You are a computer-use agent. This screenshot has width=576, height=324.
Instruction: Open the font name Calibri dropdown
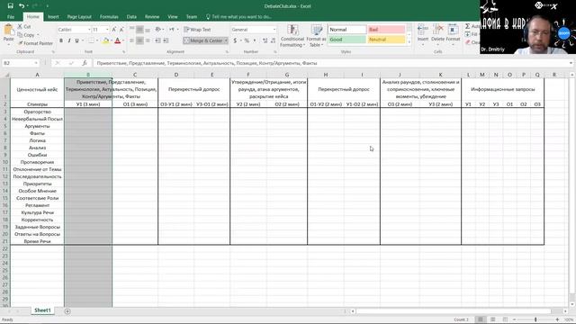click(x=89, y=30)
